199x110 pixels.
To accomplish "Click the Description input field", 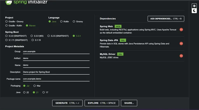I will point(56,72).
